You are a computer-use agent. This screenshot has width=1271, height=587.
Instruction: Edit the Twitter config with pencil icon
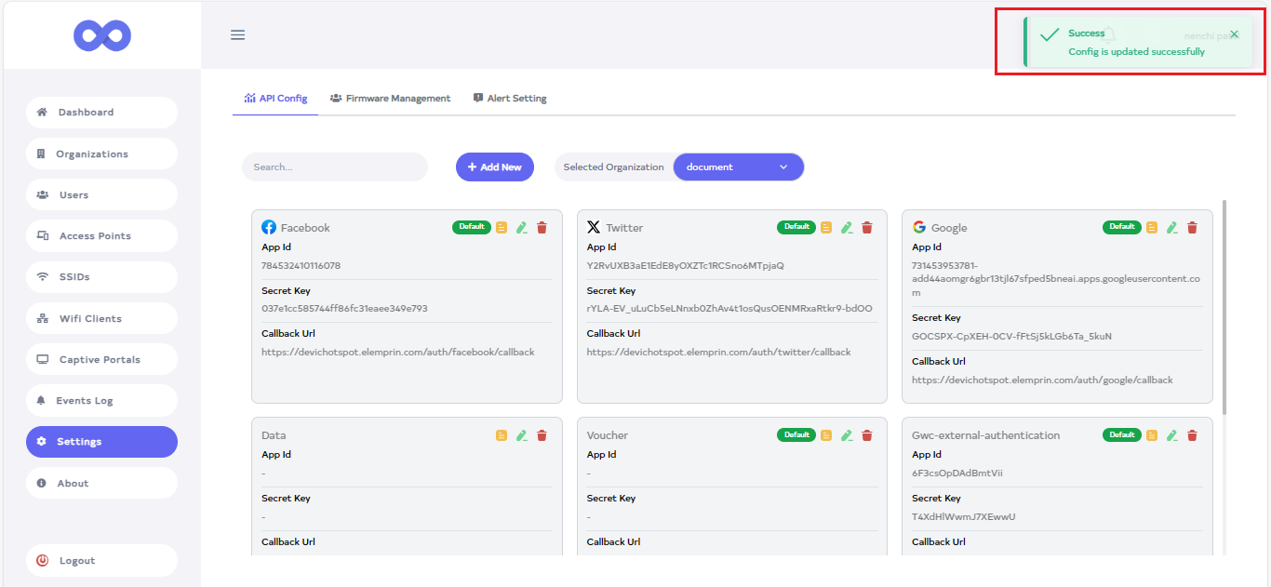pos(847,227)
